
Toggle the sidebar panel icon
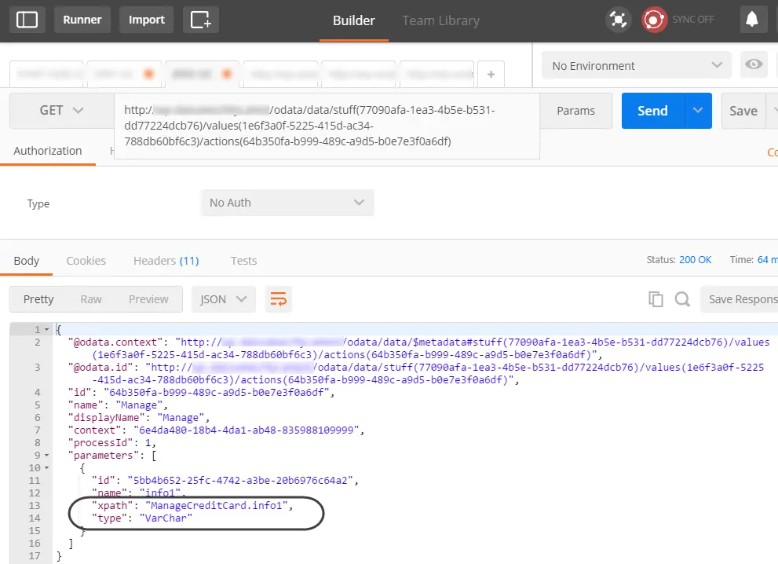coord(27,20)
